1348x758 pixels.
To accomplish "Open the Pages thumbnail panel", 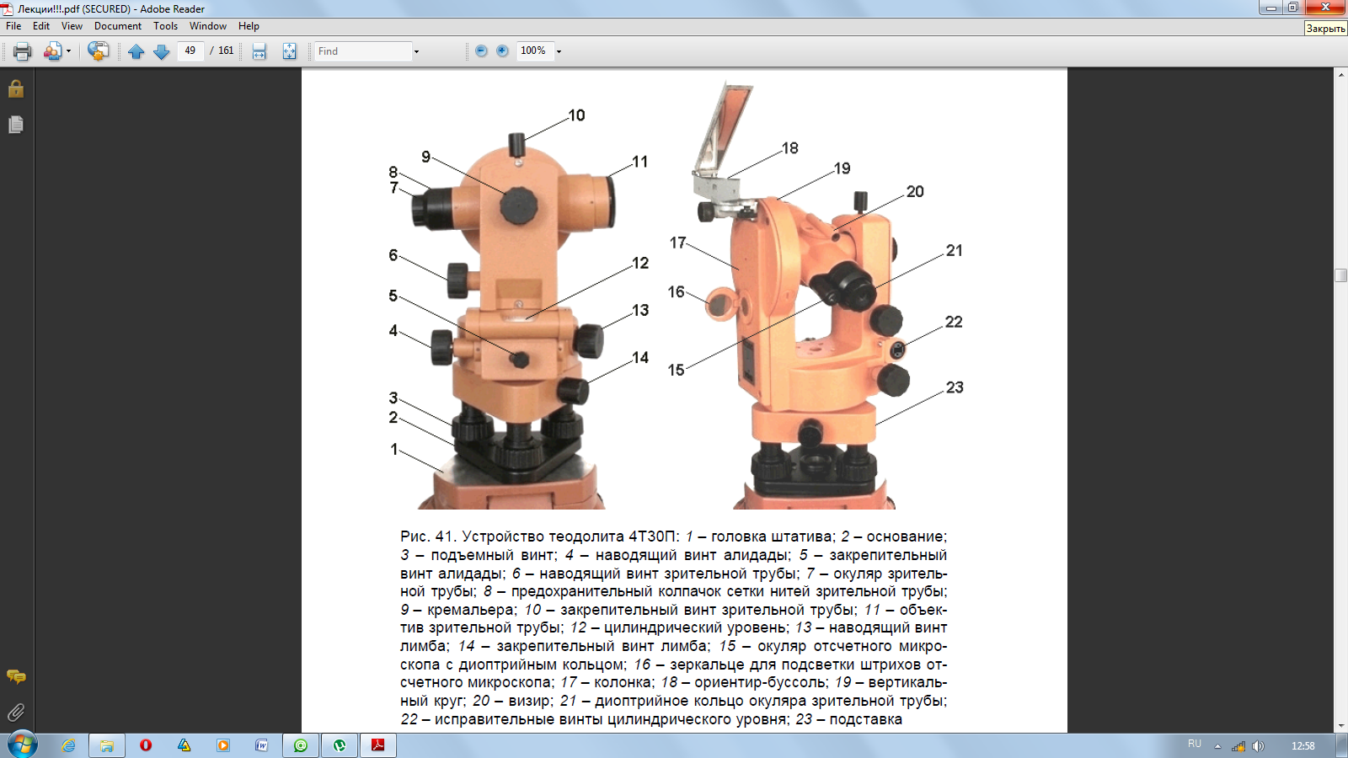I will 16,125.
